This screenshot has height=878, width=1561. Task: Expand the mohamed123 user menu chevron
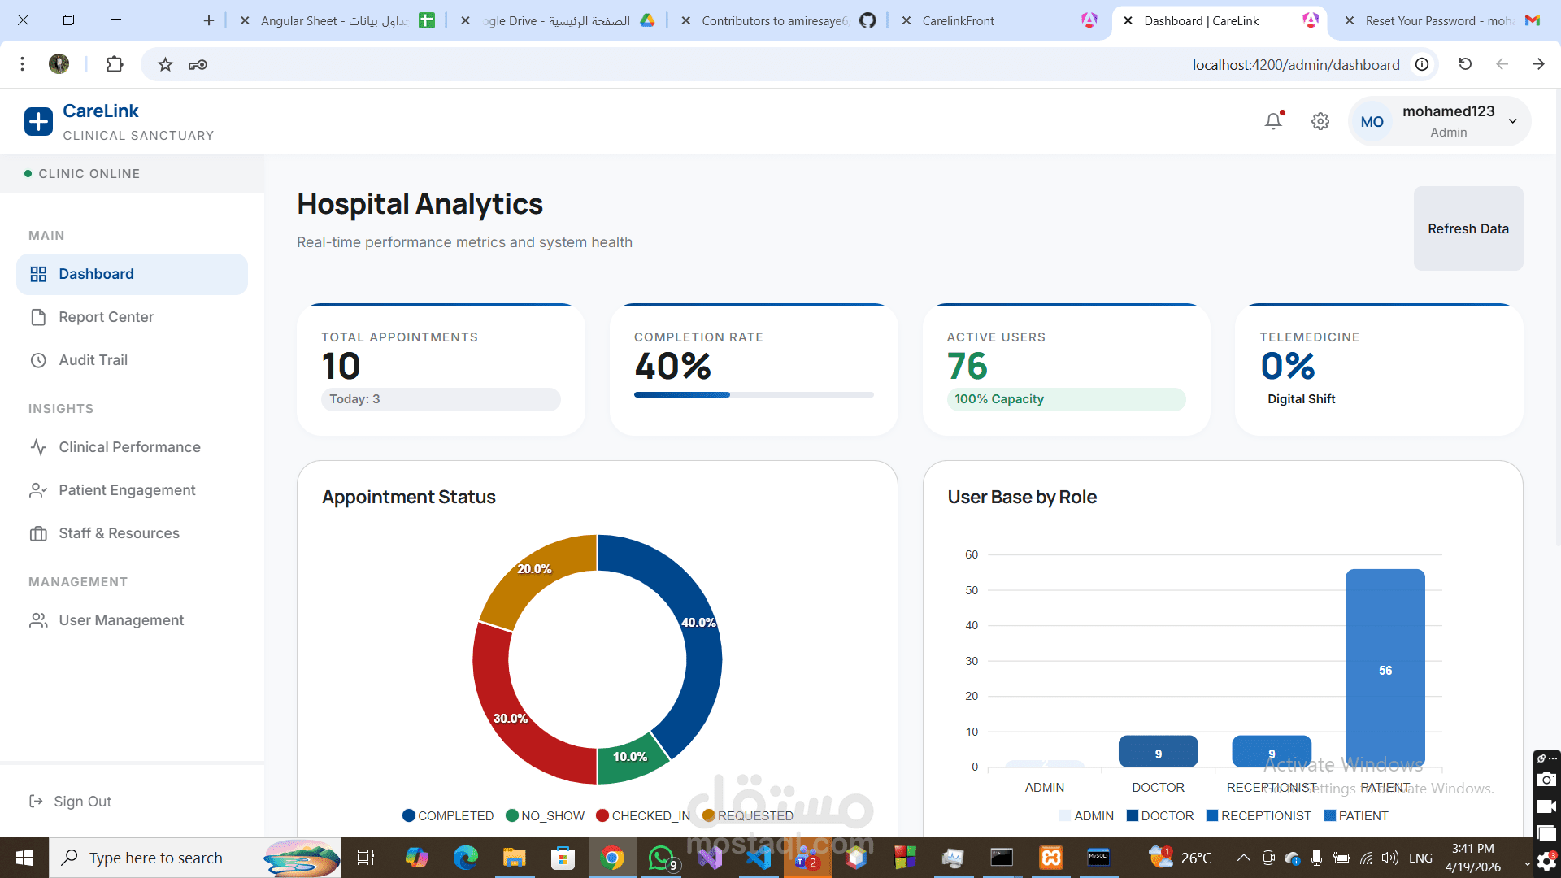point(1512,121)
